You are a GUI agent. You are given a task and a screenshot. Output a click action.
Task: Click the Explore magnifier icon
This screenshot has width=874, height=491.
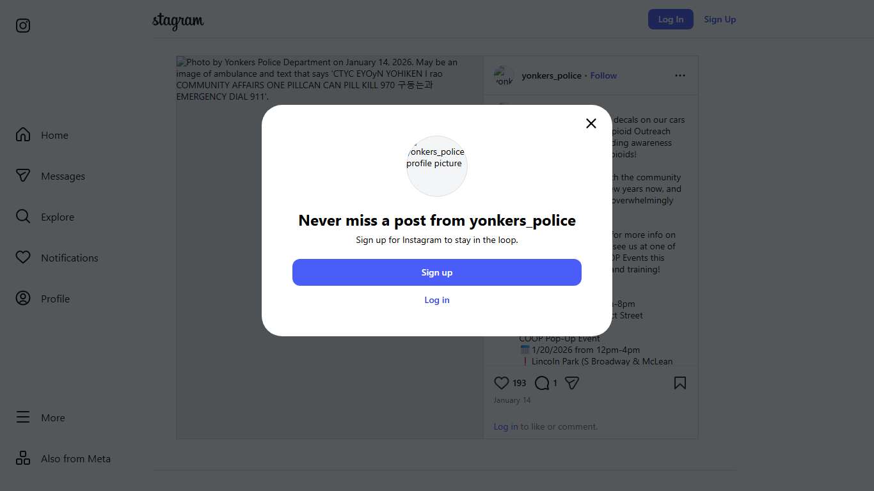(23, 217)
